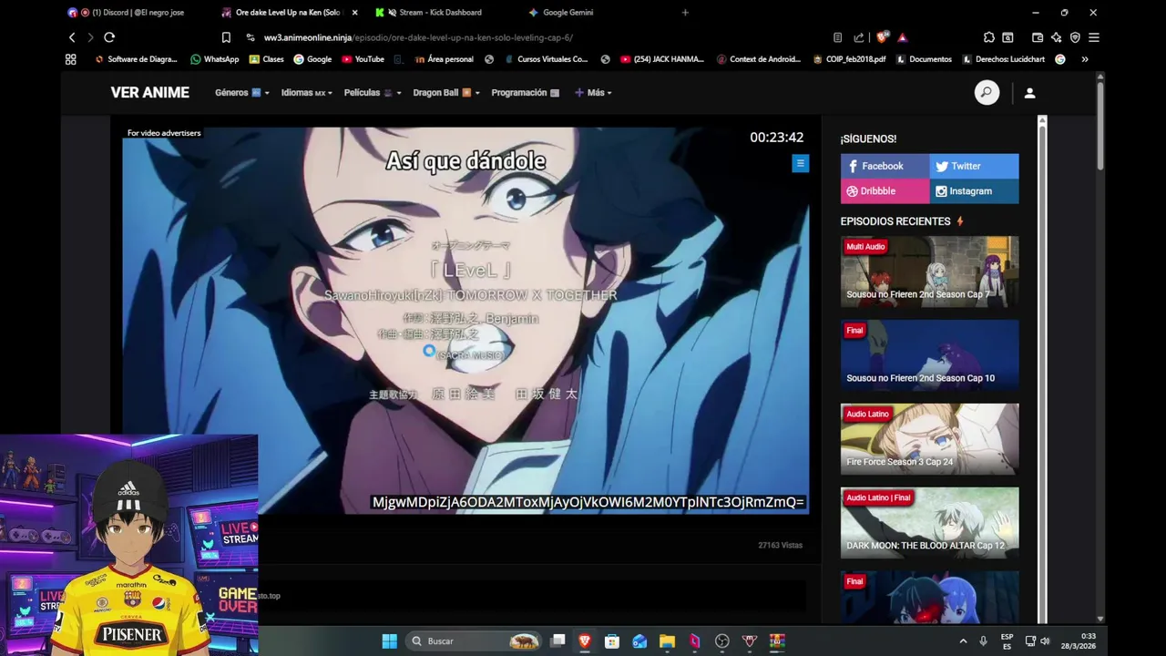Open the Brave browser taskbar icon
Viewport: 1166px width, 656px height.
585,641
